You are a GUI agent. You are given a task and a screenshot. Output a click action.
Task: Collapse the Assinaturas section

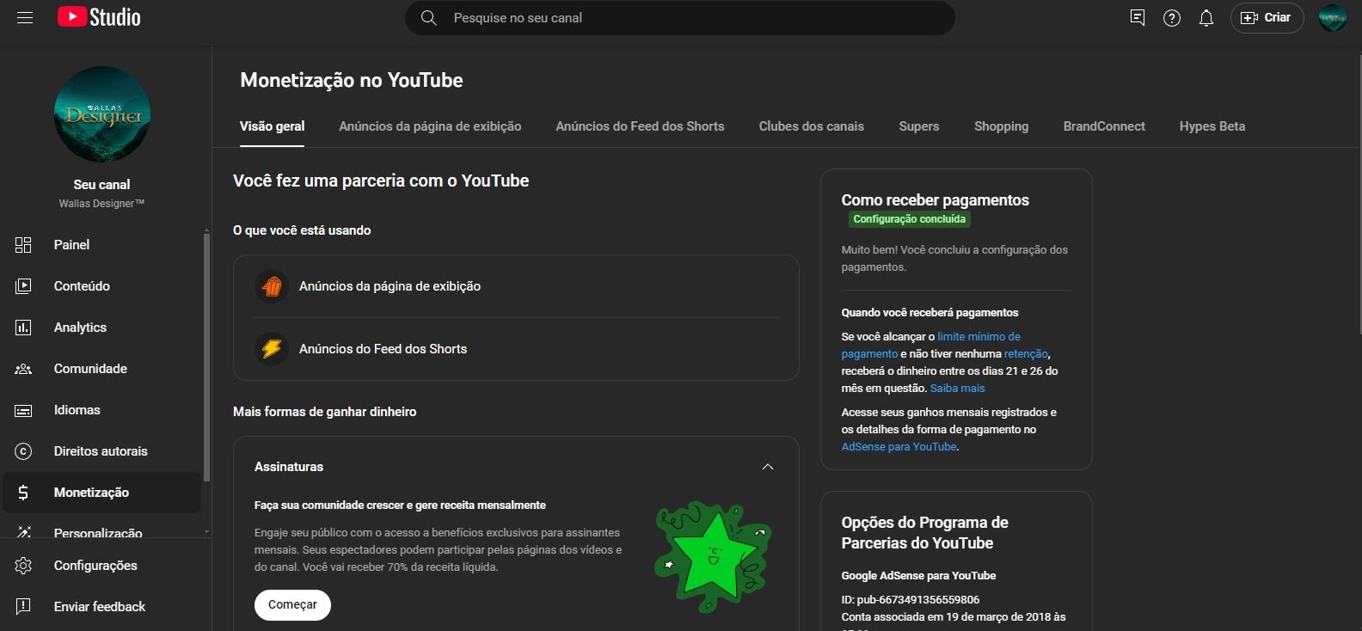(x=768, y=467)
